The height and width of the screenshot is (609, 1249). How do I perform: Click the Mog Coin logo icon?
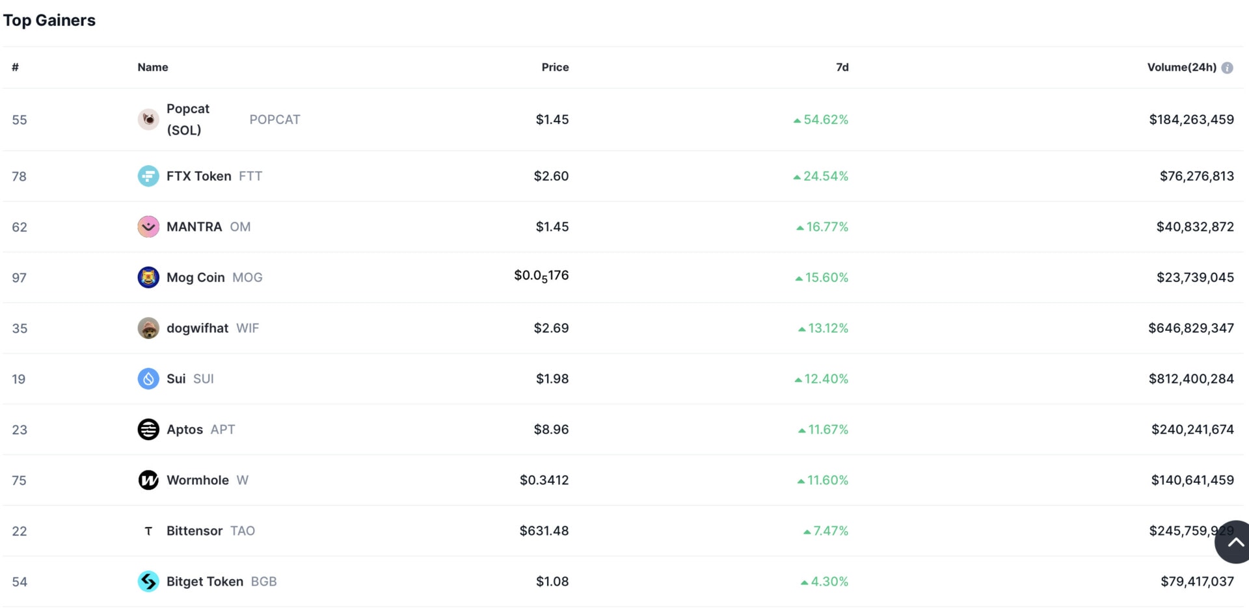148,277
